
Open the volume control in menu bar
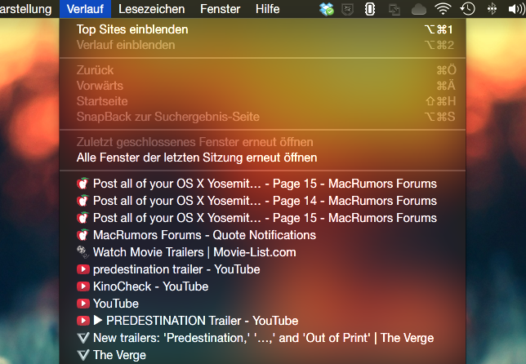[x=516, y=9]
